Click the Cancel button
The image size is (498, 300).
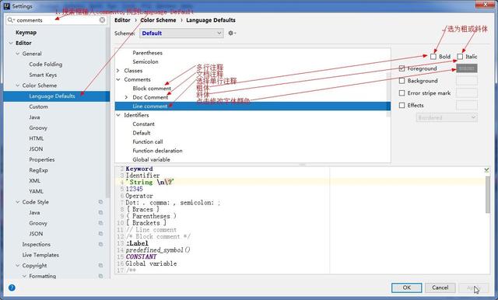(440, 288)
